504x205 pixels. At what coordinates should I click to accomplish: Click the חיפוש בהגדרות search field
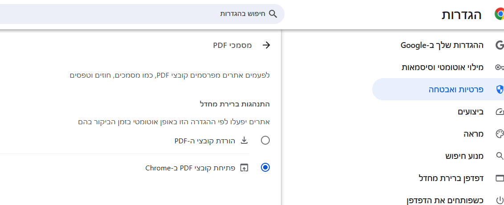click(x=142, y=14)
